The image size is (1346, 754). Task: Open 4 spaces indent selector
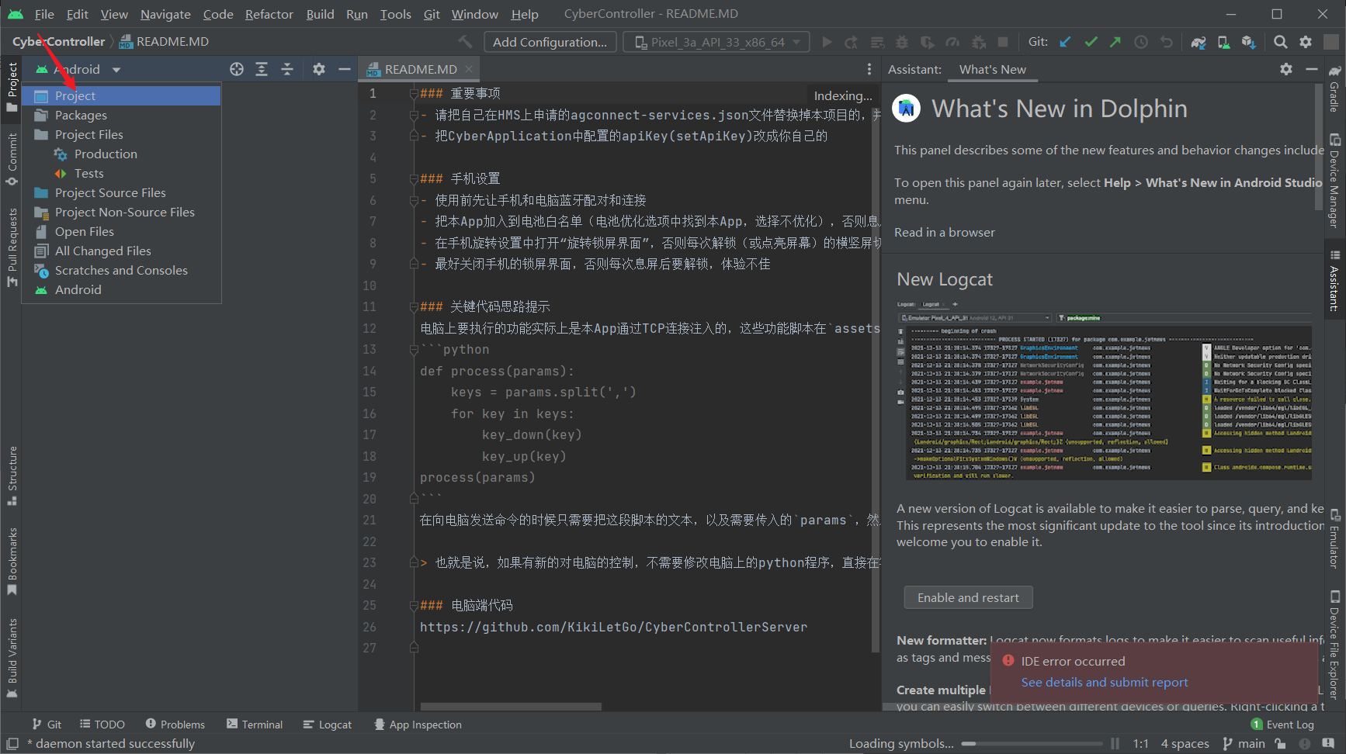(1185, 744)
